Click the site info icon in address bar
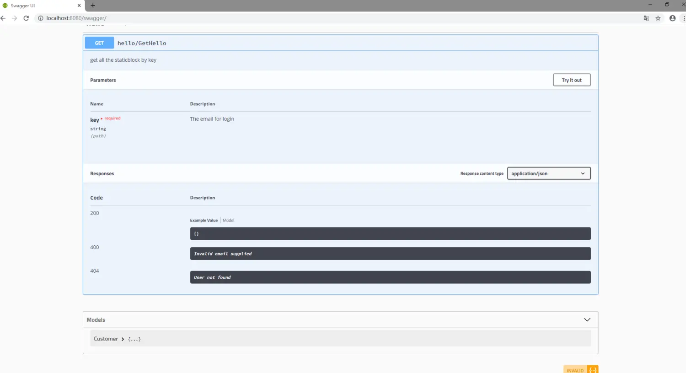Screen dimensions: 686x373 coord(40,18)
